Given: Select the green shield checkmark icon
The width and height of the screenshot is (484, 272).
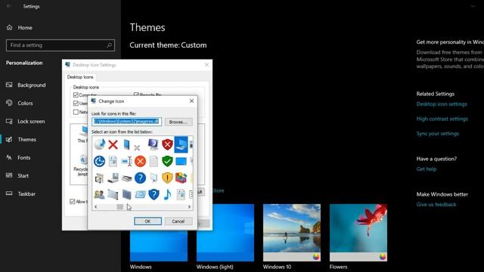Looking at the screenshot, I should click(x=167, y=161).
